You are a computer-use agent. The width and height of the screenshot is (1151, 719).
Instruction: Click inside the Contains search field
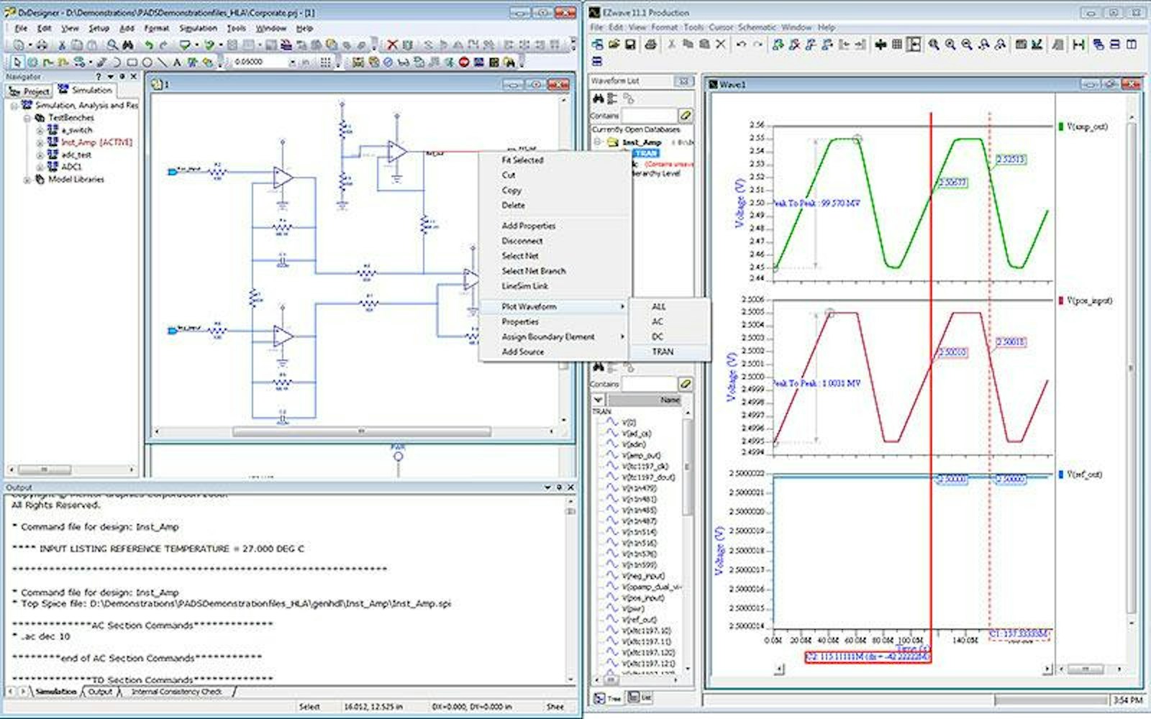click(x=647, y=114)
